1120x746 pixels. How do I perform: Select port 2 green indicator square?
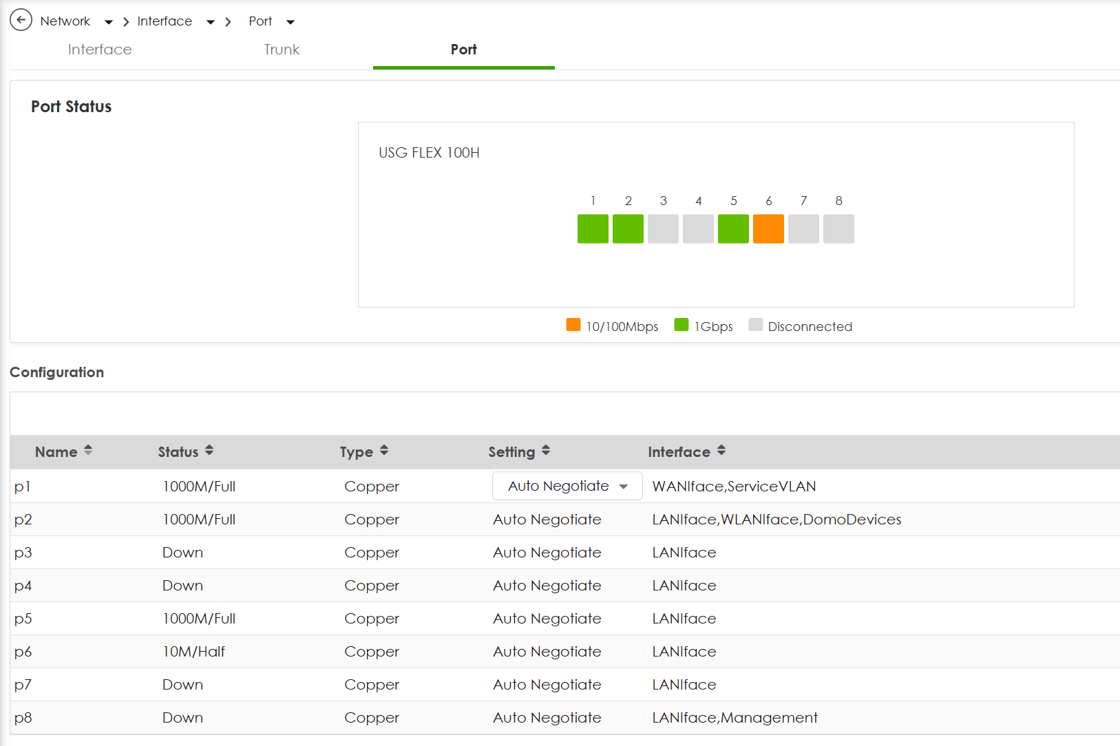(628, 228)
